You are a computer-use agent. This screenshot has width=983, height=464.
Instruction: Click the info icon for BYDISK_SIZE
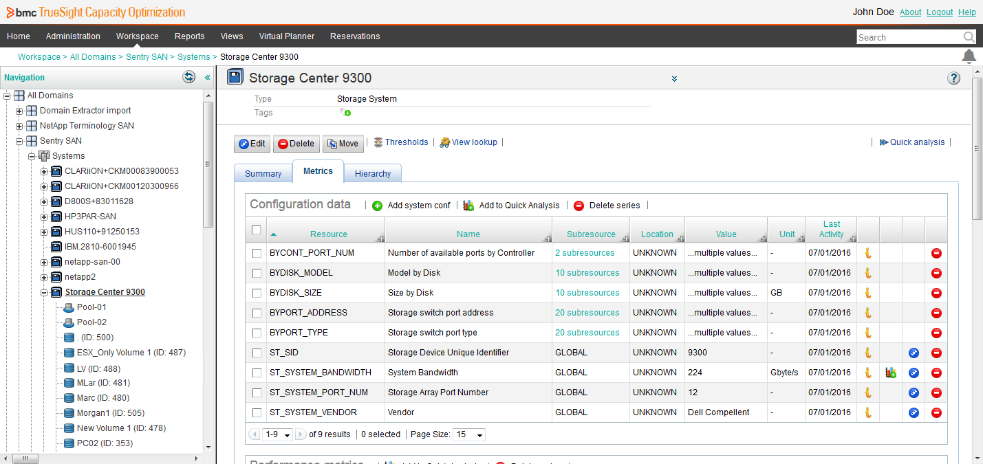(867, 293)
